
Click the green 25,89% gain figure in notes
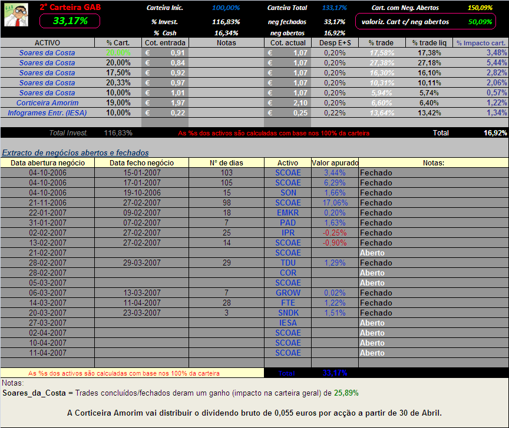[x=346, y=393]
